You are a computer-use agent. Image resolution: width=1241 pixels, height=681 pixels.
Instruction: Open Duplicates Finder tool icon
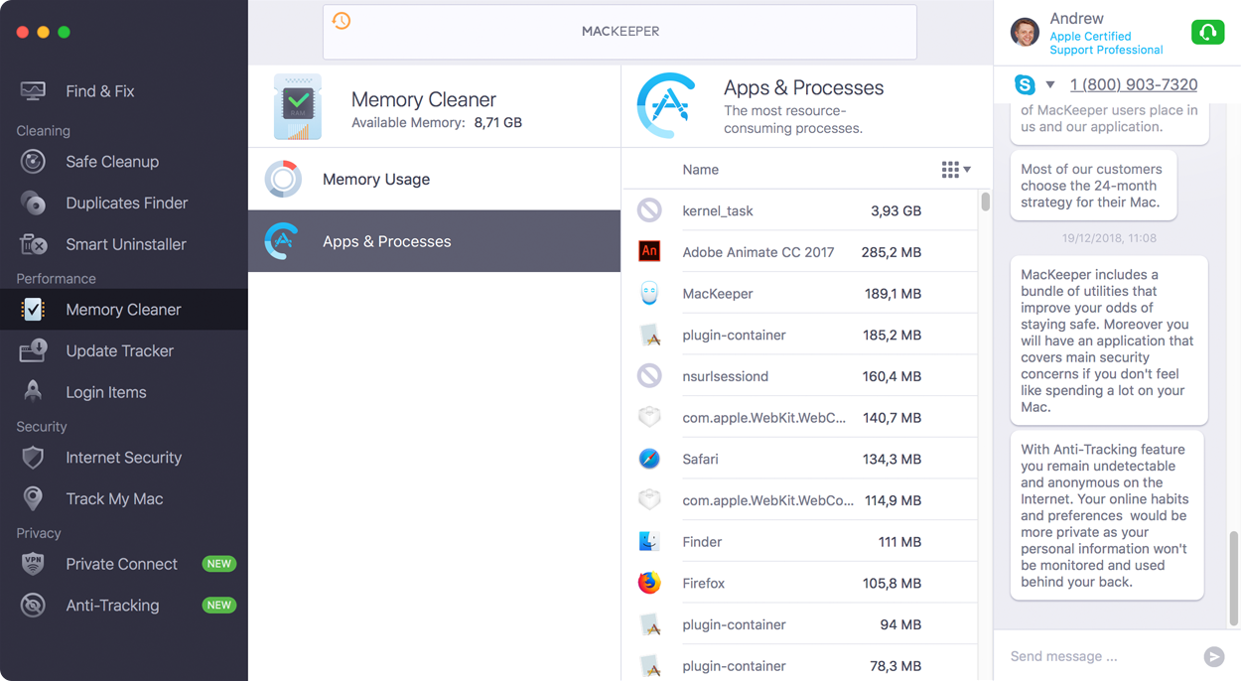33,204
